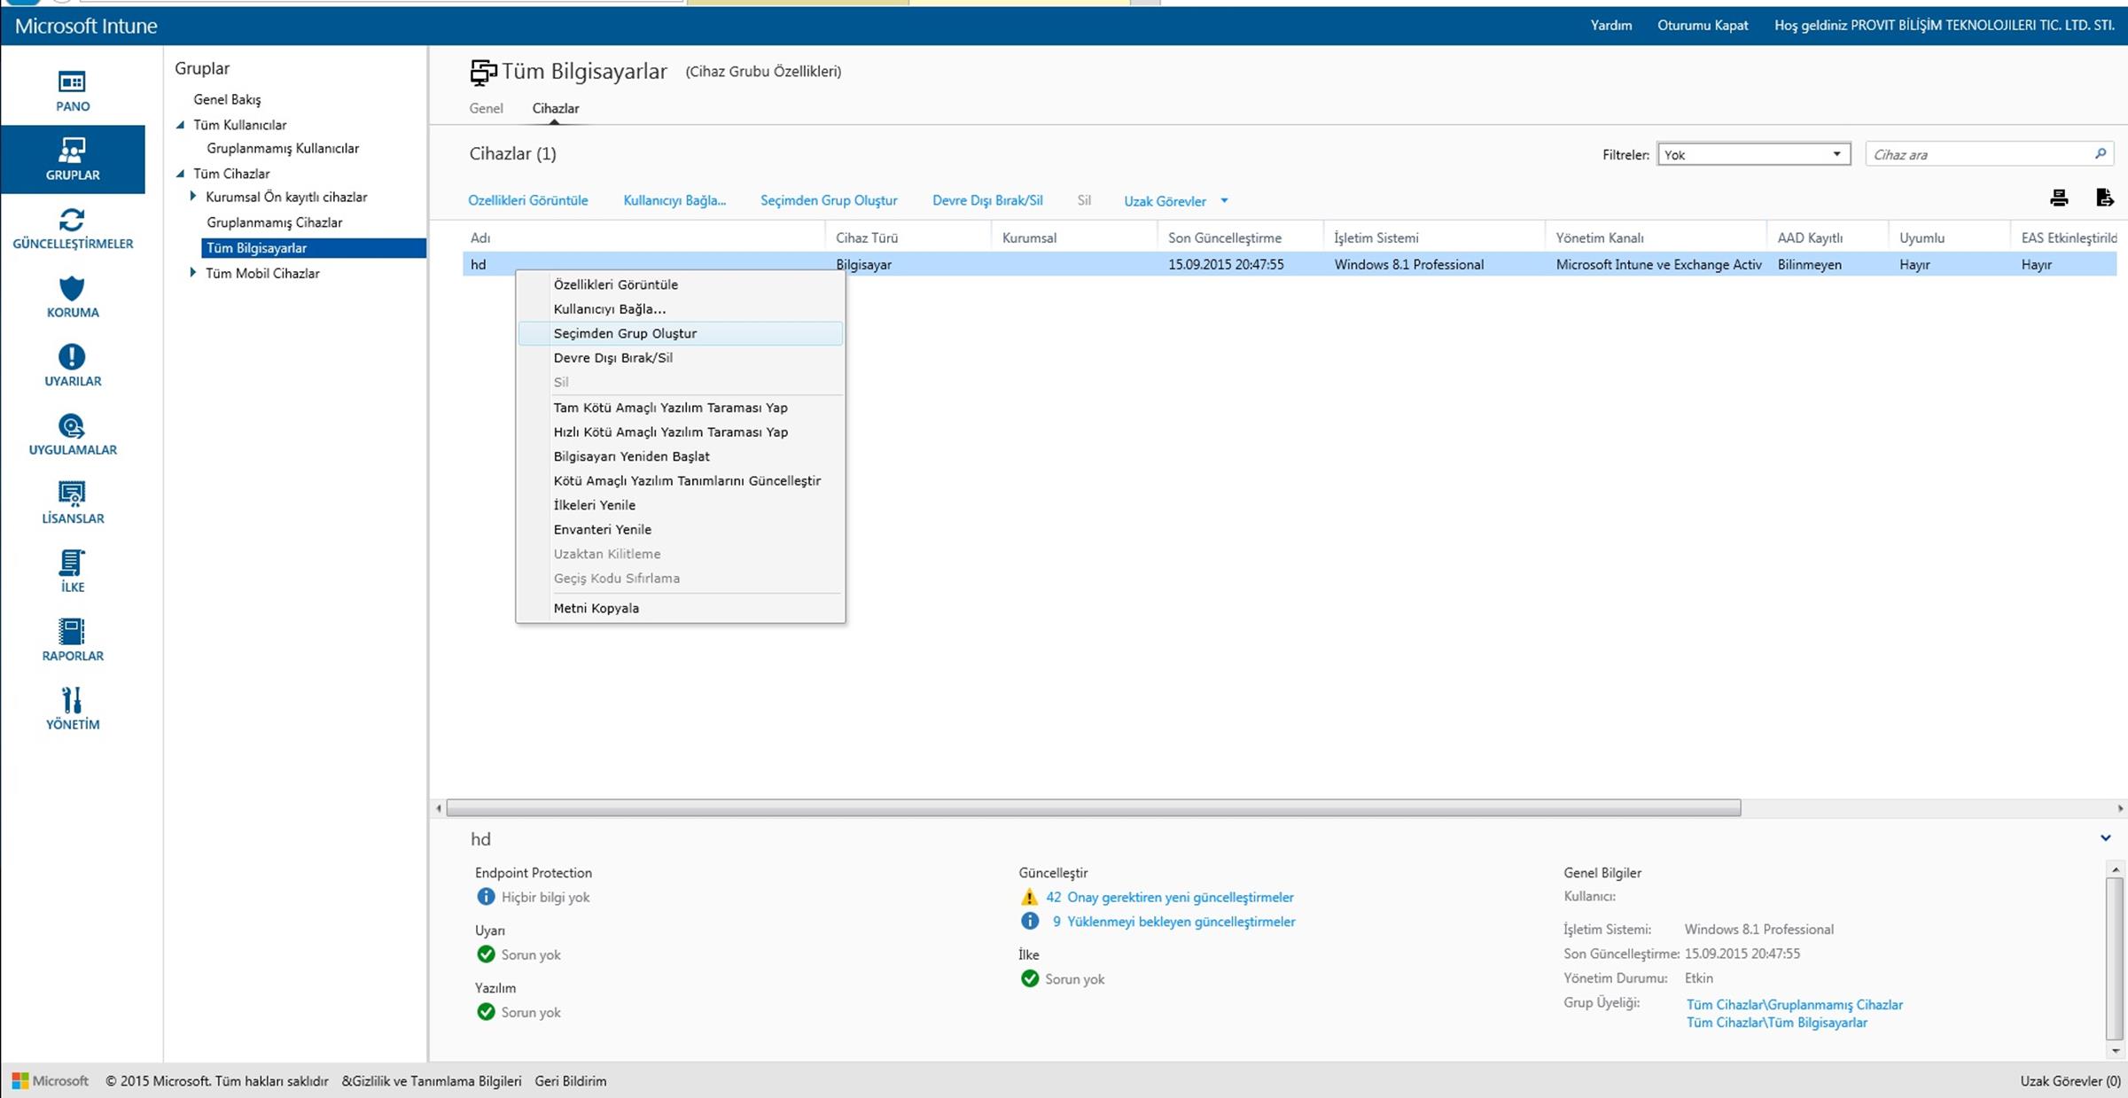Screen dimensions: 2128x1098
Task: Select Genel Bakış in groups tree
Action: coord(227,99)
